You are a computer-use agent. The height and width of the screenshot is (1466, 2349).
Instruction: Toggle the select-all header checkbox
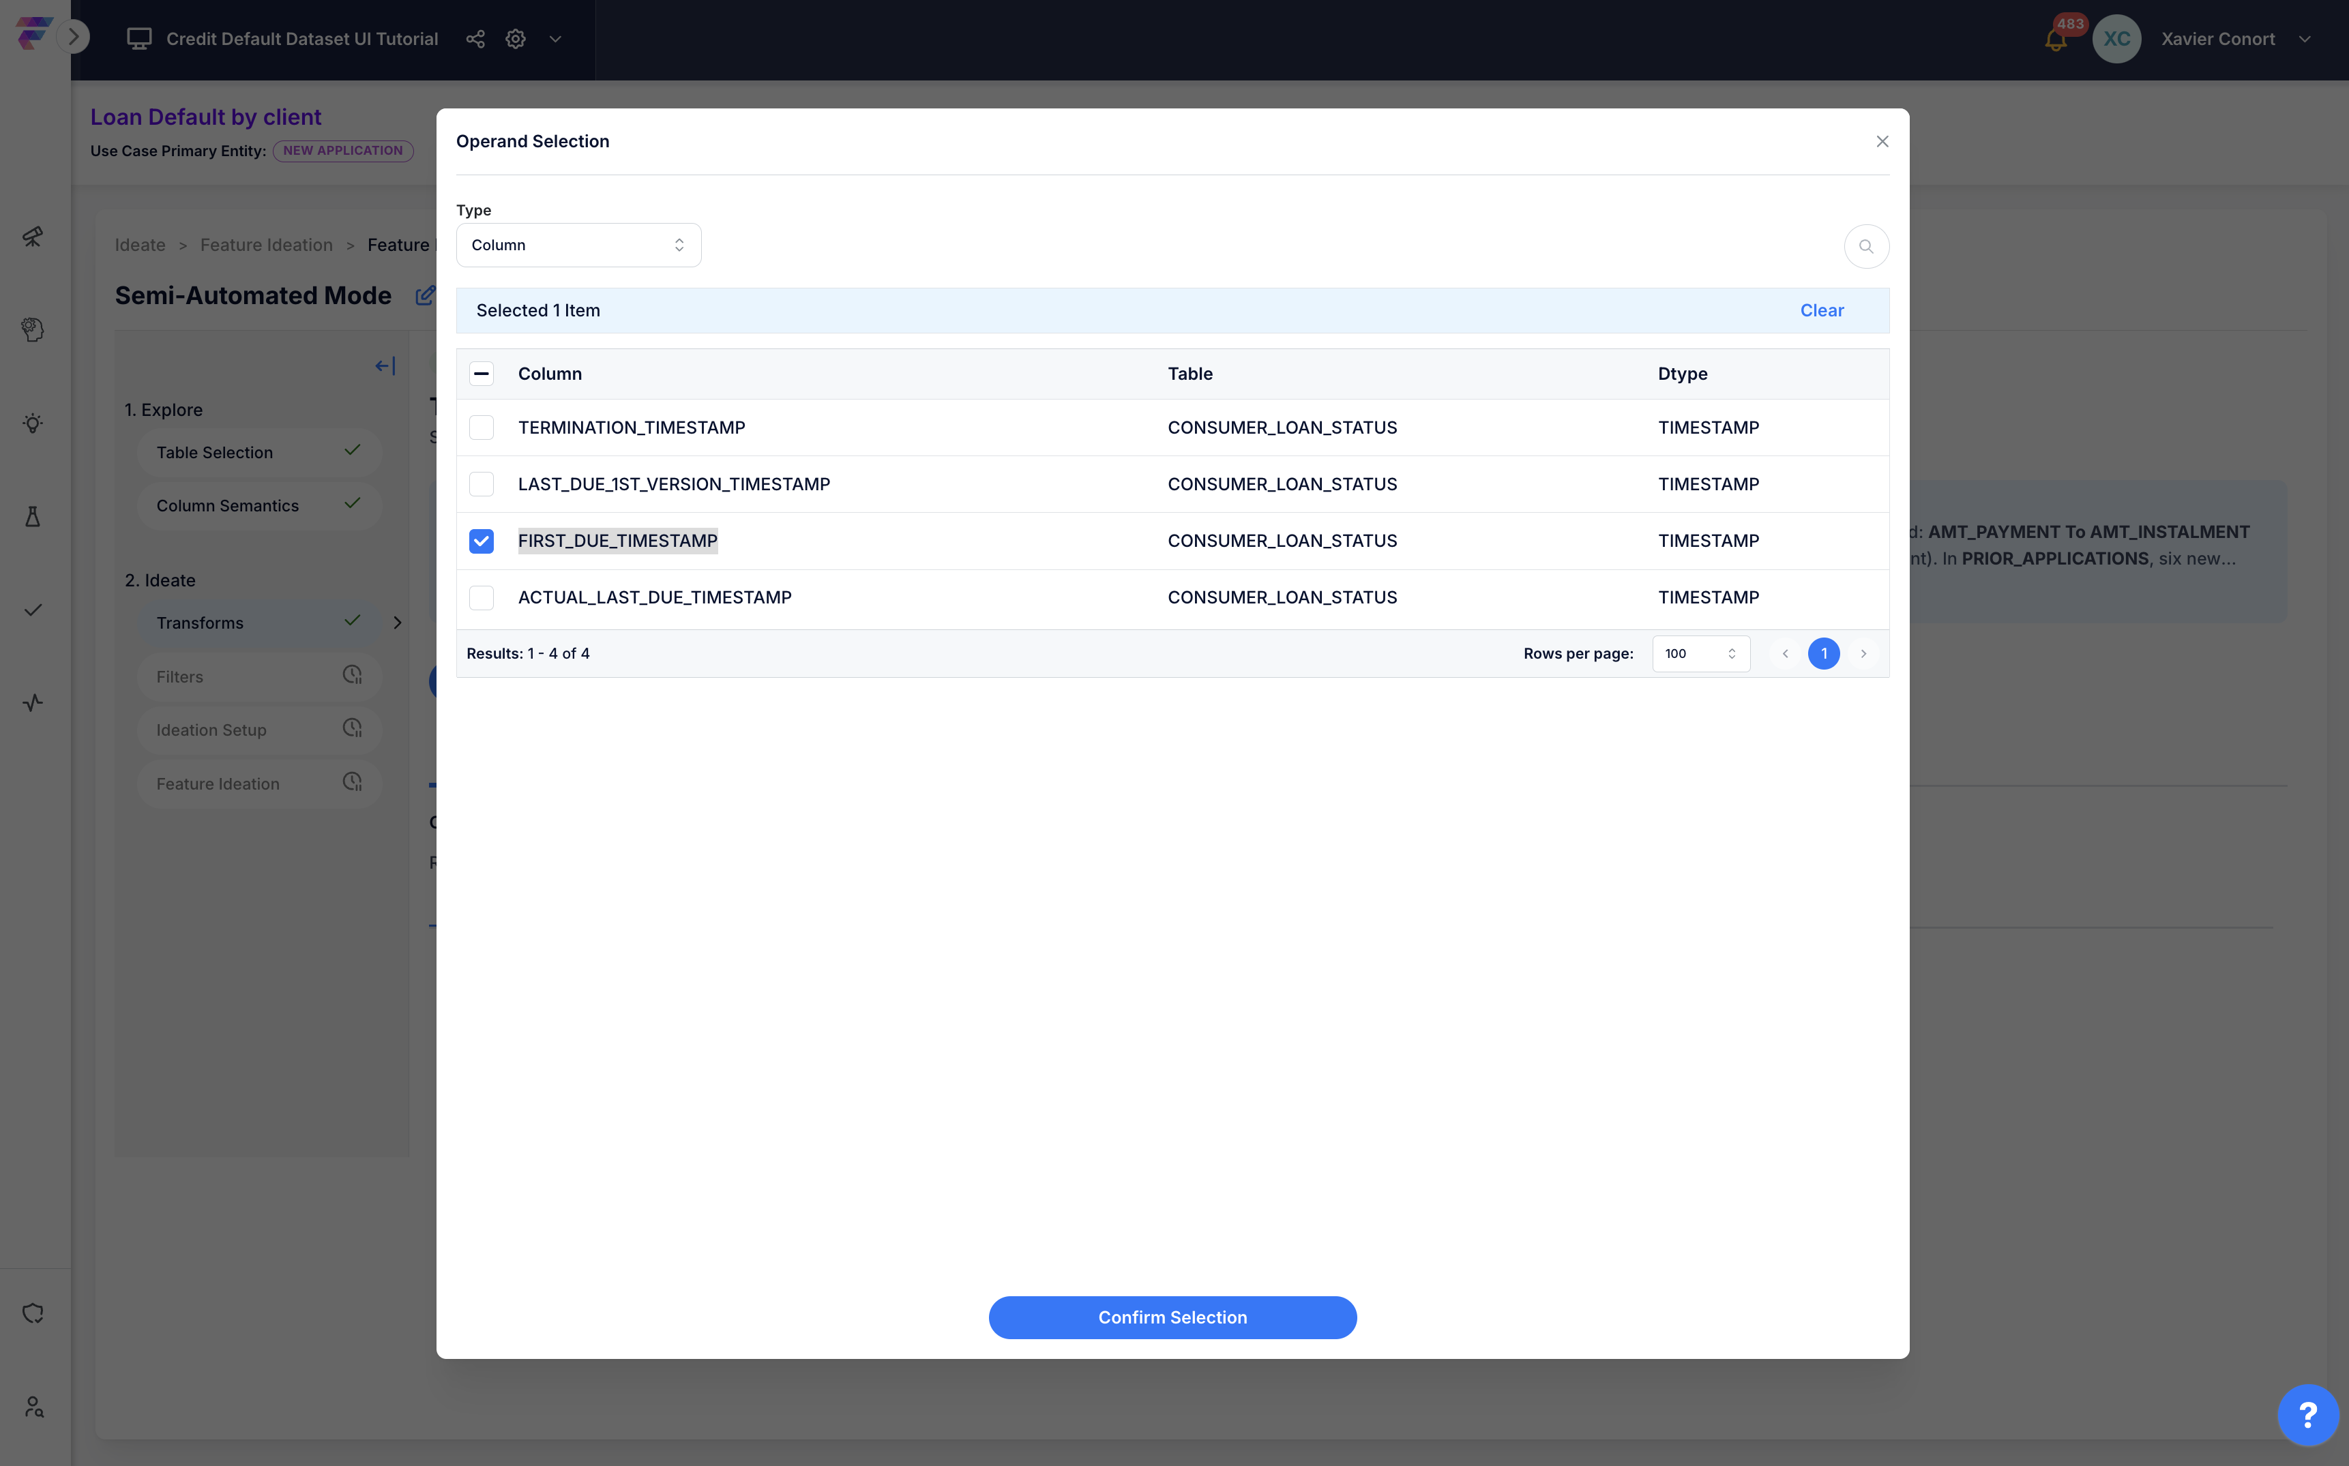pyautogui.click(x=481, y=374)
